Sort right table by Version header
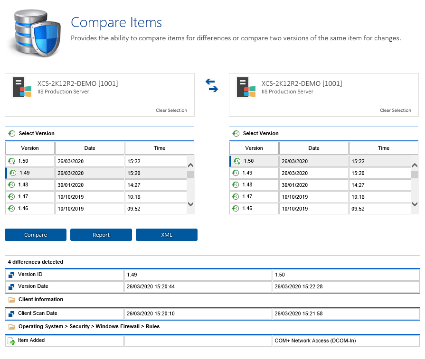The height and width of the screenshot is (359, 425). pos(254,148)
